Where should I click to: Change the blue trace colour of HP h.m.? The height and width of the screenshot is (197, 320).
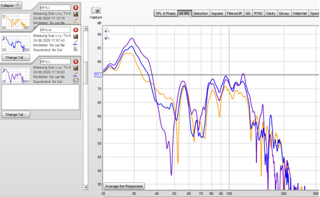(76, 42)
